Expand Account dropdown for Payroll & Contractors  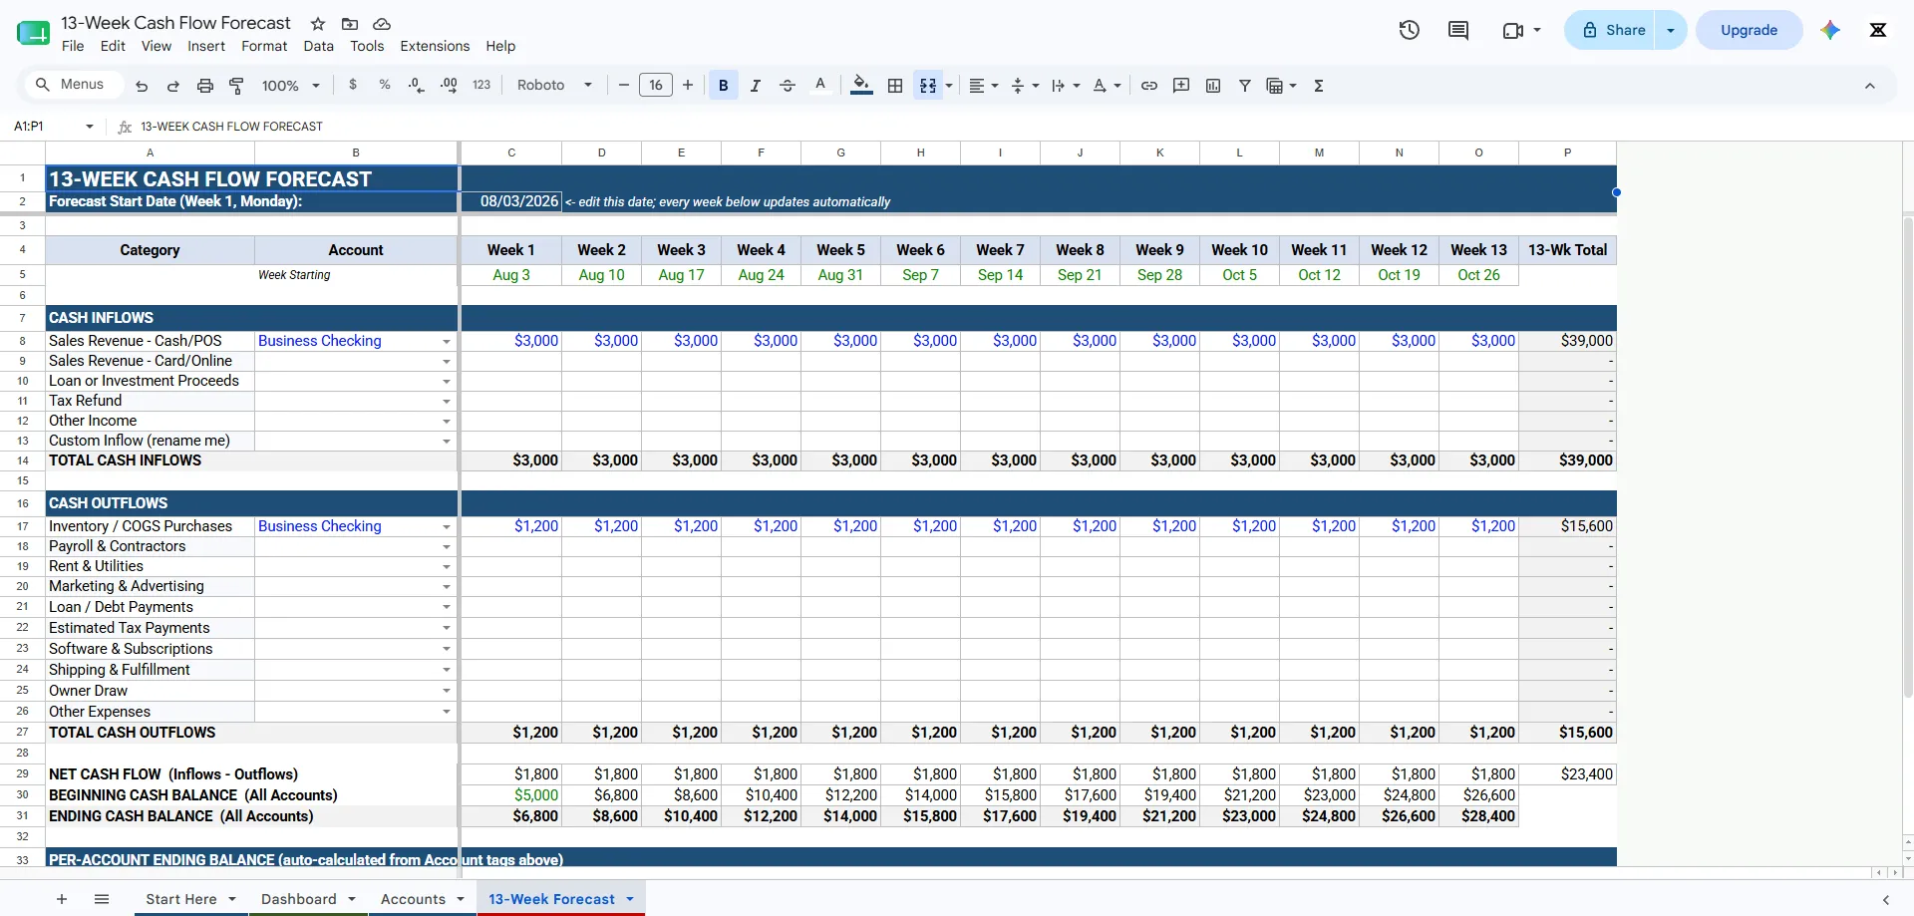pyautogui.click(x=447, y=547)
